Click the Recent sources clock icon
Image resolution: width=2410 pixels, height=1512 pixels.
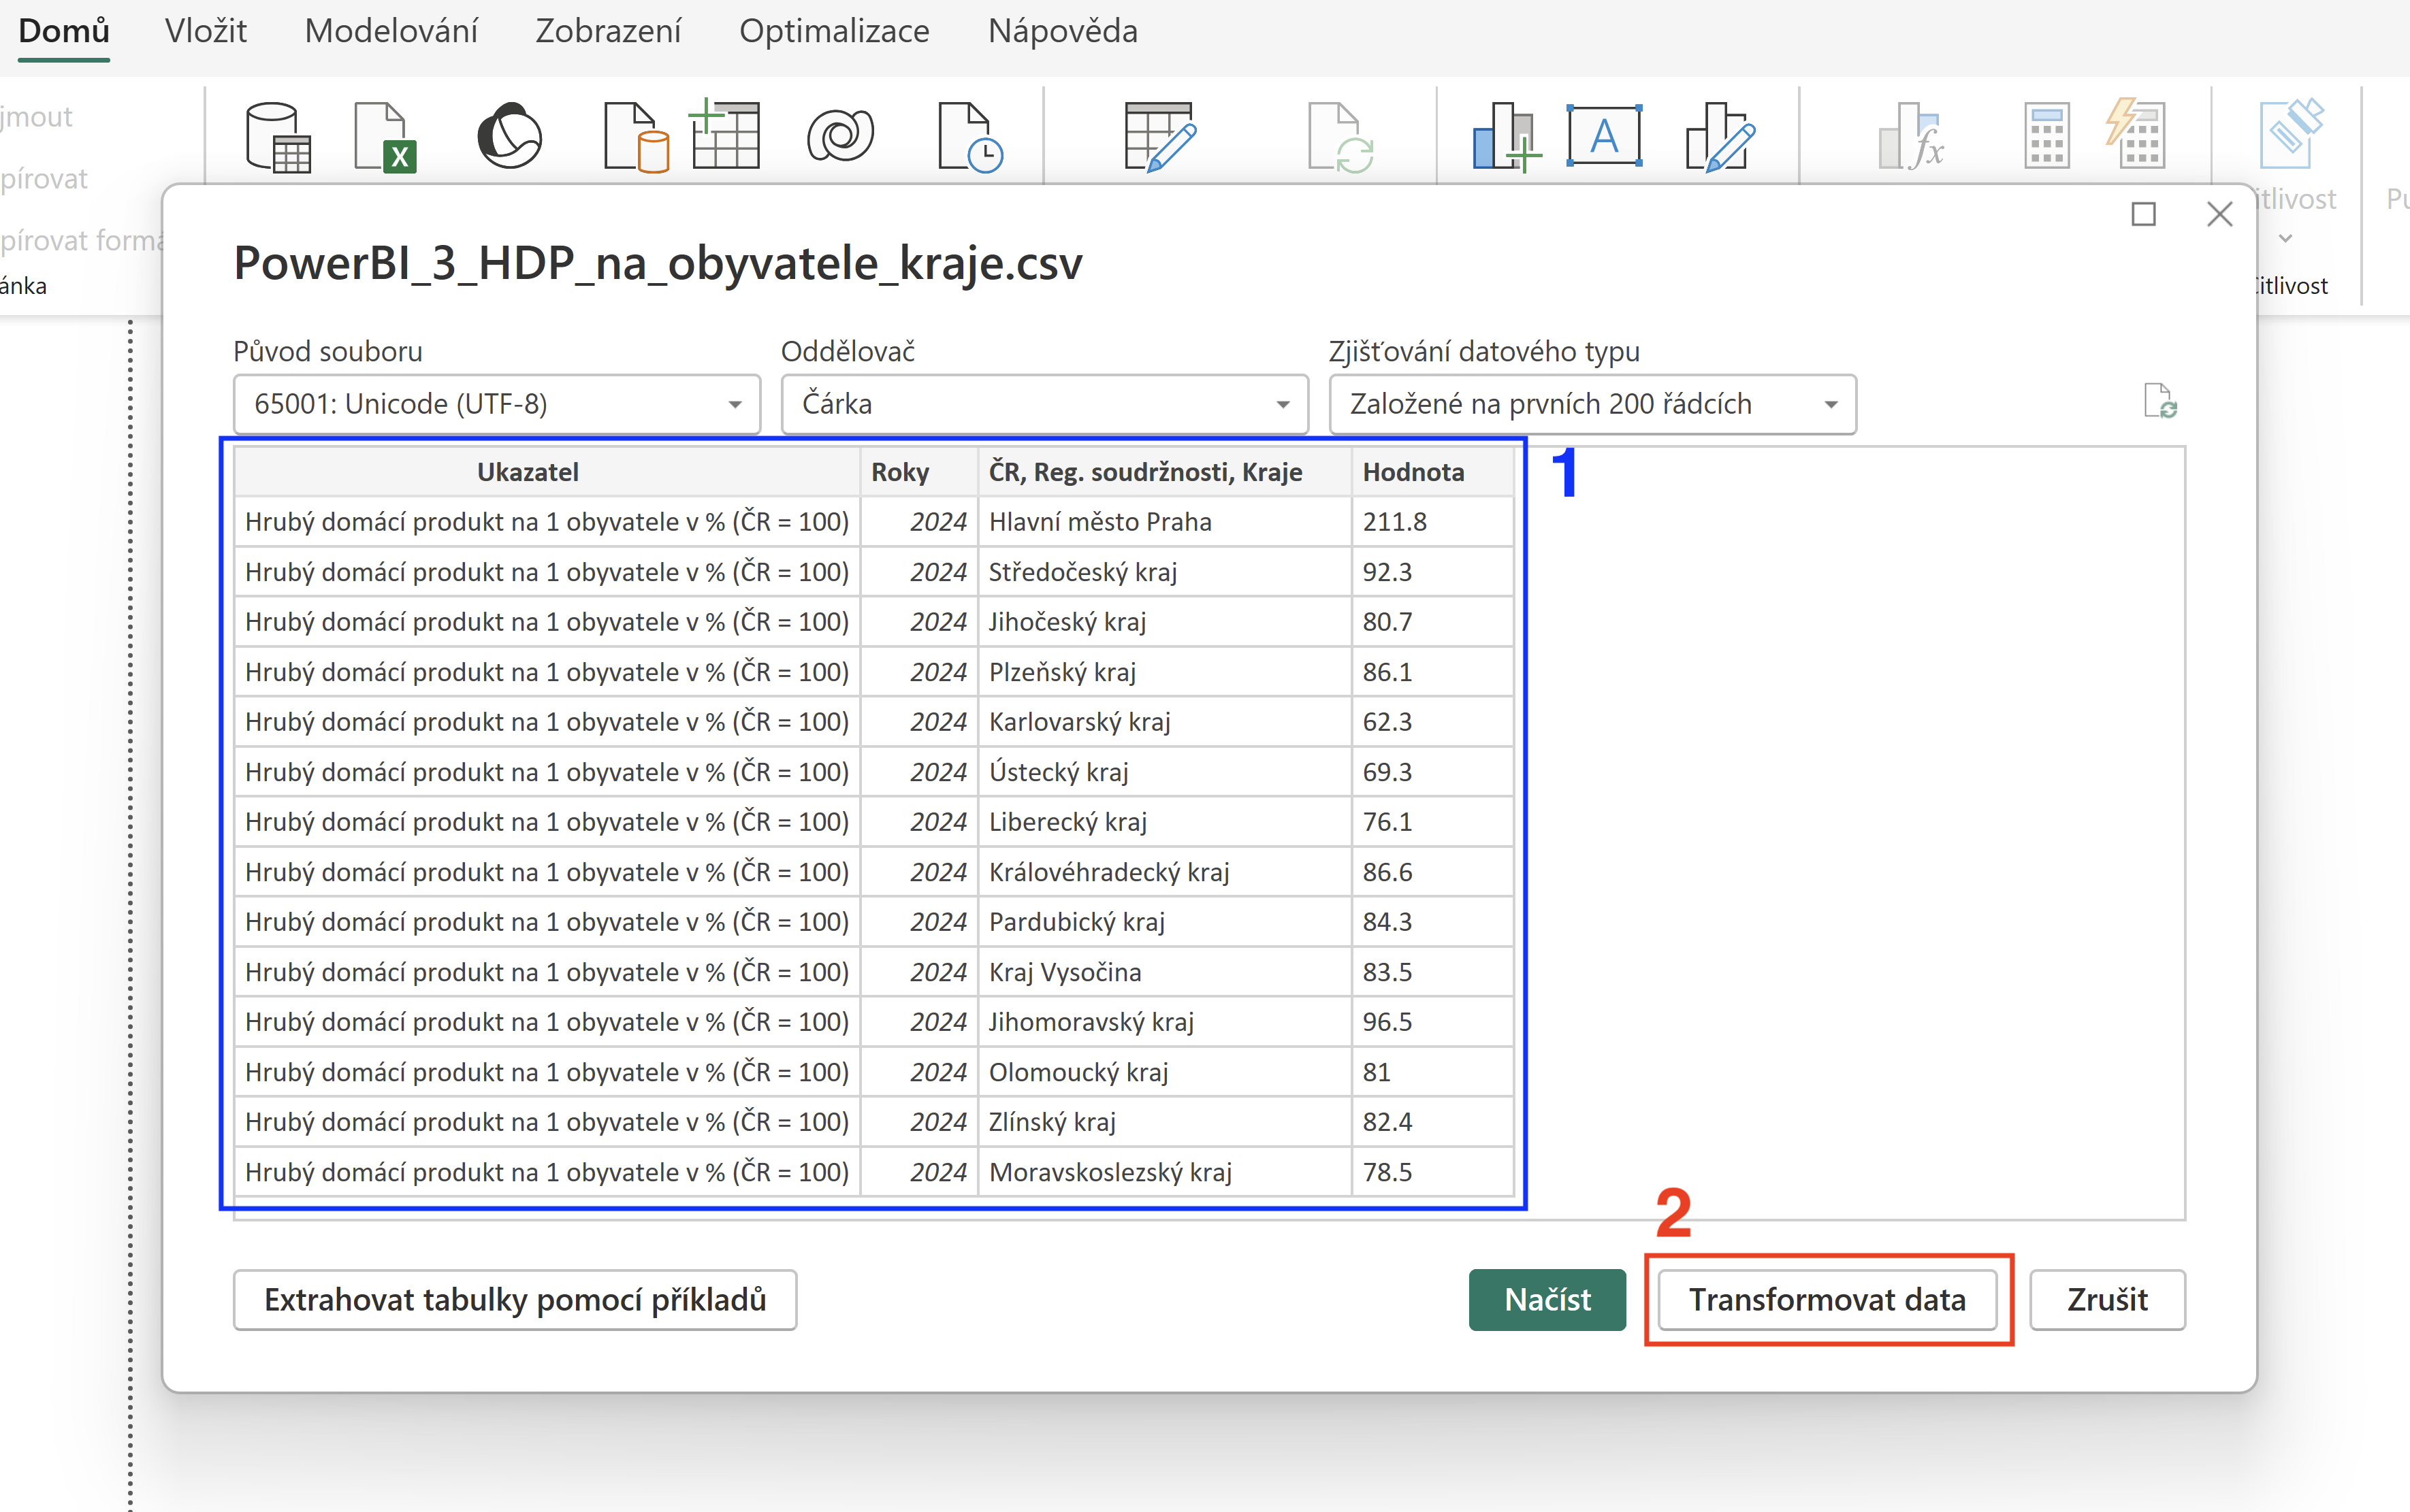(x=970, y=137)
